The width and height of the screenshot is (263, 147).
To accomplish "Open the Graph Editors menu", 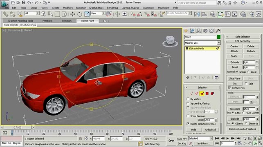I will (96, 8).
